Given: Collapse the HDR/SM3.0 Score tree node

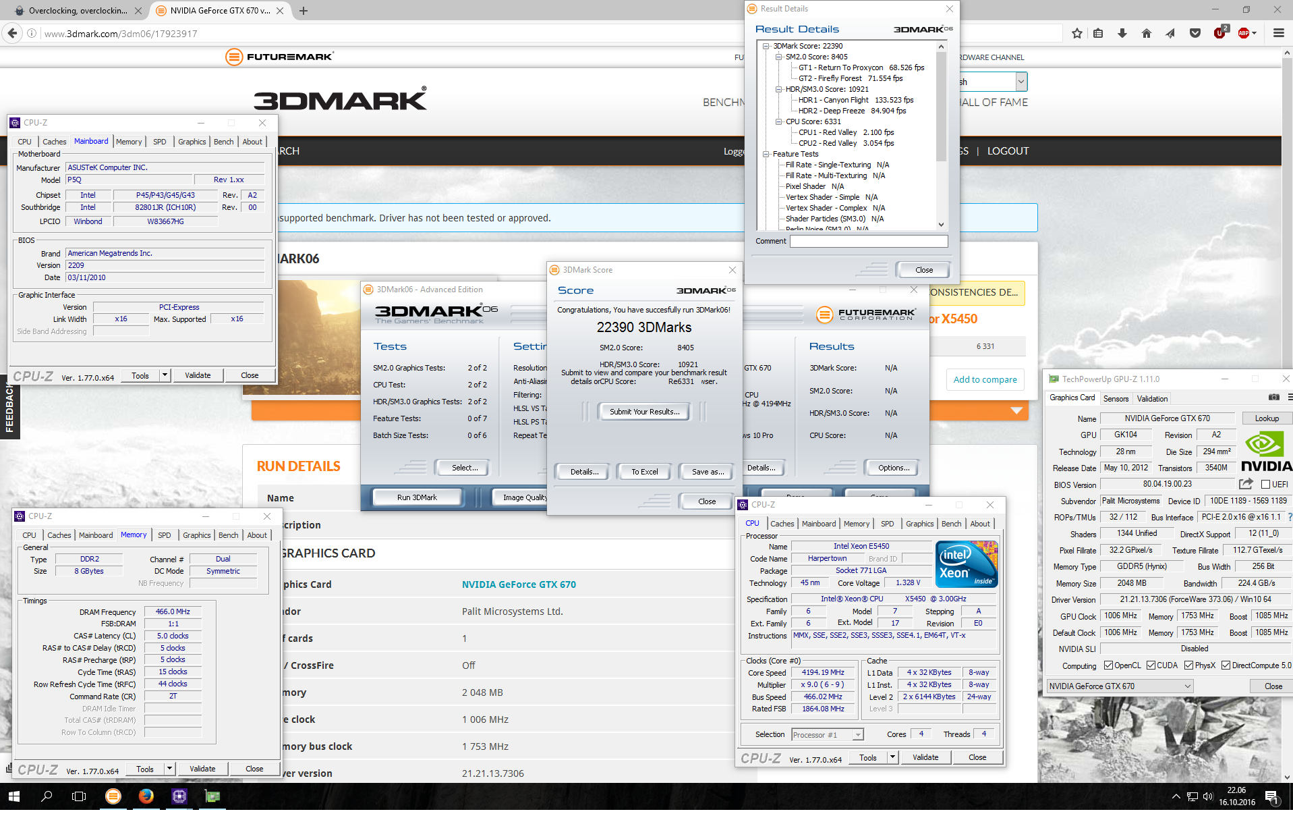Looking at the screenshot, I should (x=779, y=89).
